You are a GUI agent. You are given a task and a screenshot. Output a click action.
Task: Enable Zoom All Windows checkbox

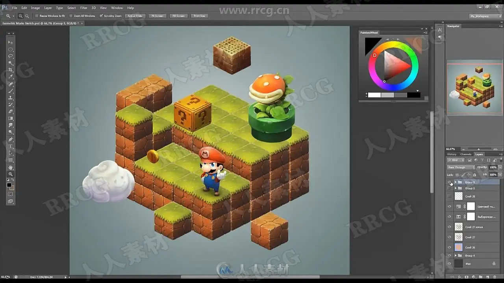pyautogui.click(x=71, y=16)
